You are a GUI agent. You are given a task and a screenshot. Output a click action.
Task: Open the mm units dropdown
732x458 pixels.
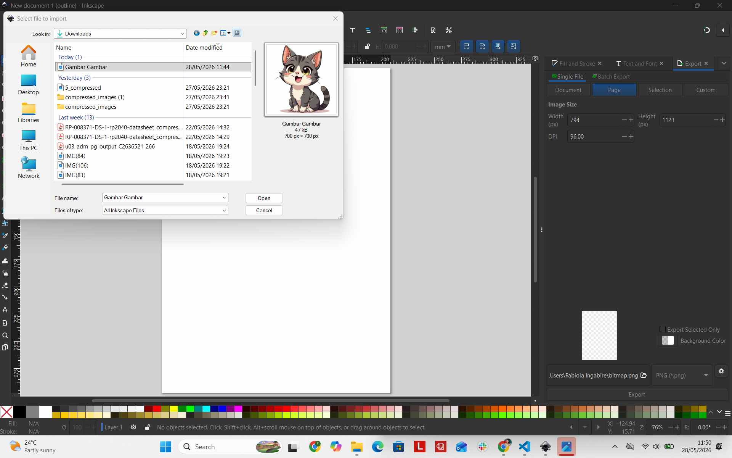tap(443, 47)
